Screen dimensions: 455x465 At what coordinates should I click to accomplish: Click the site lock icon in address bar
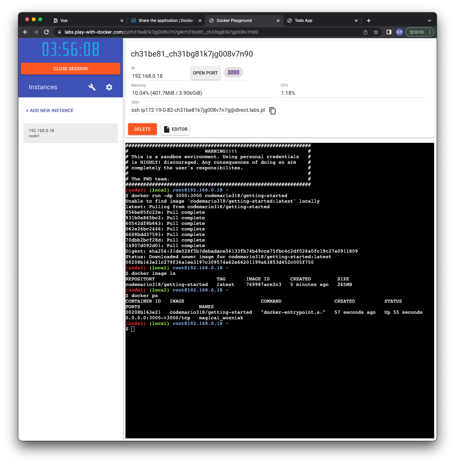[x=59, y=32]
